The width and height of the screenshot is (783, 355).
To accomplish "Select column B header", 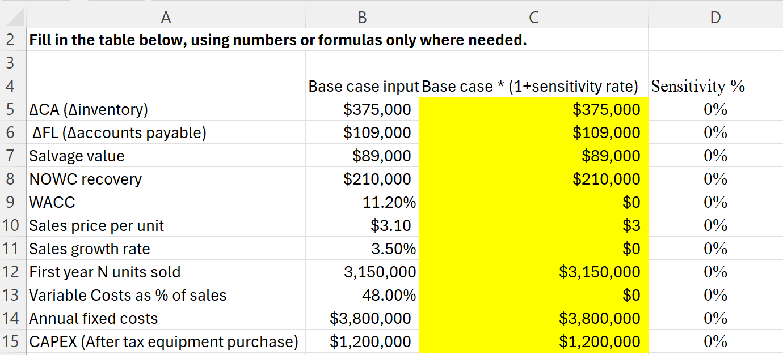I will coord(362,18).
